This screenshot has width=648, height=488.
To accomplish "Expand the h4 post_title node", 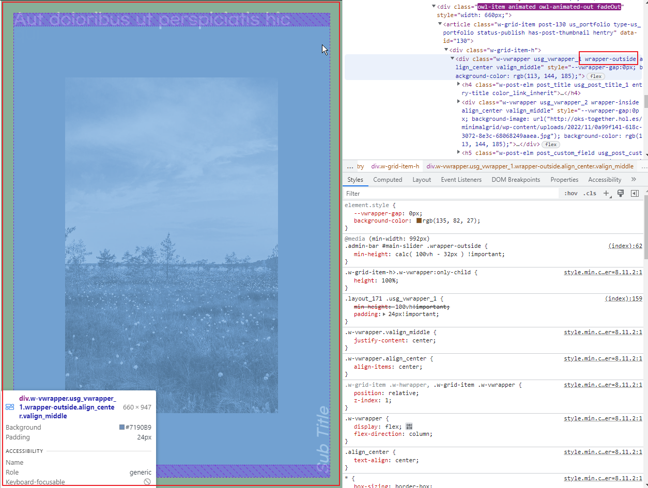I will pos(459,84).
